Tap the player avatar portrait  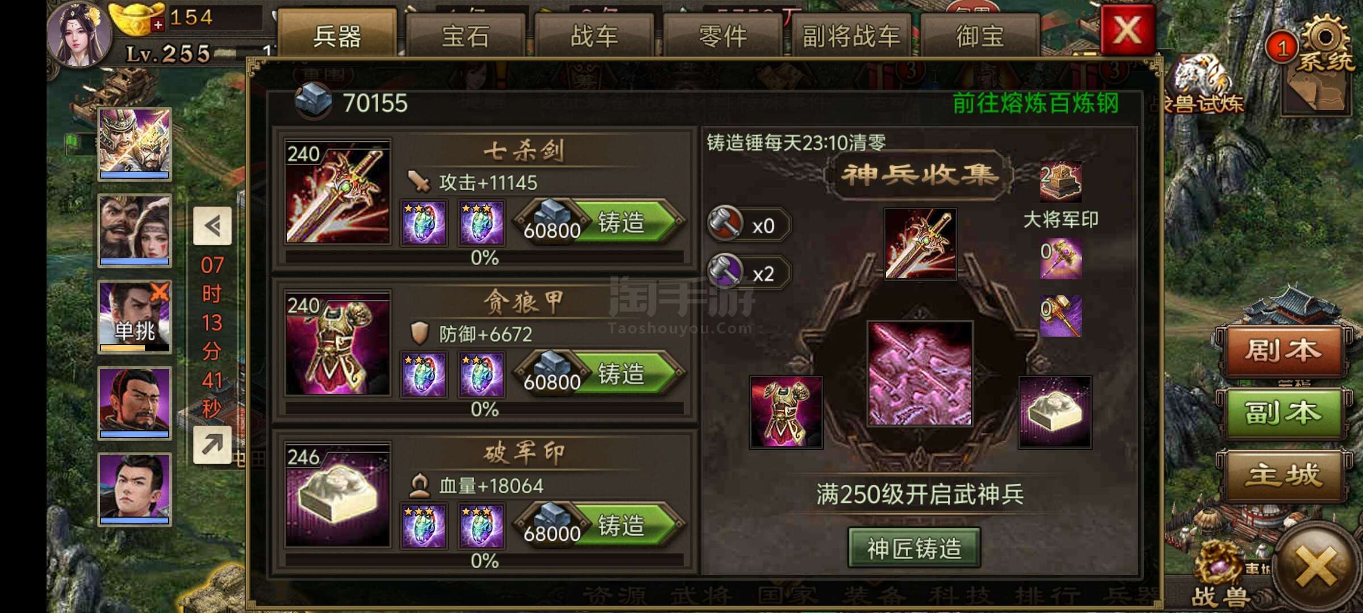pyautogui.click(x=78, y=34)
